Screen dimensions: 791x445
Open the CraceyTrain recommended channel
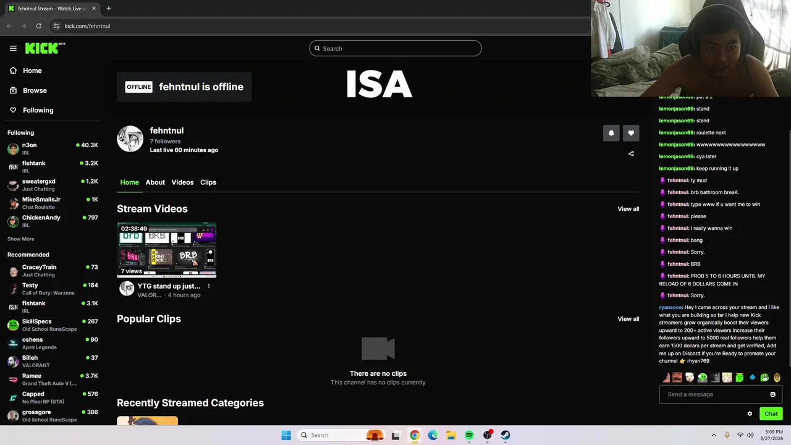53,270
